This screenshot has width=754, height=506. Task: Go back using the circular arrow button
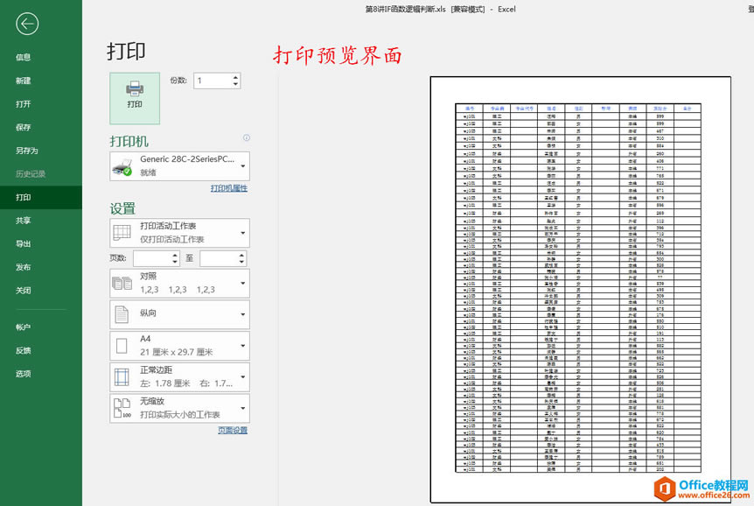27,24
